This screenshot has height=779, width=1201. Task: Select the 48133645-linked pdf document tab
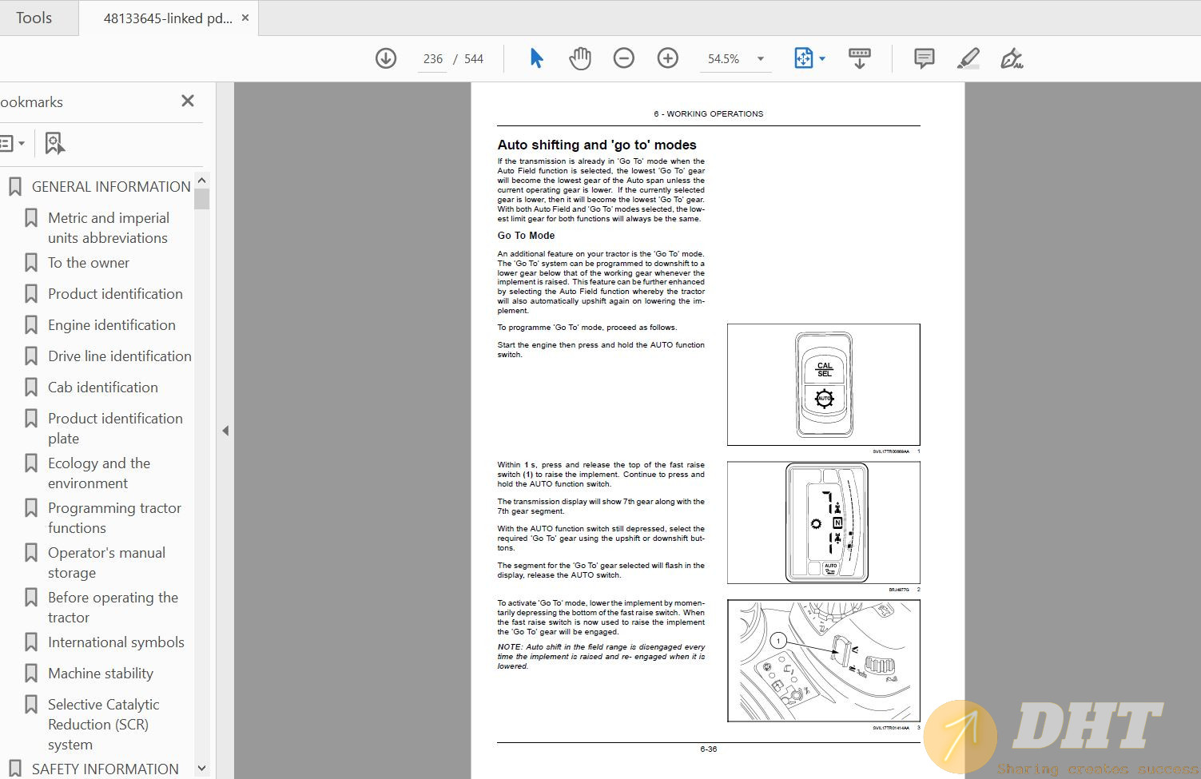[168, 18]
